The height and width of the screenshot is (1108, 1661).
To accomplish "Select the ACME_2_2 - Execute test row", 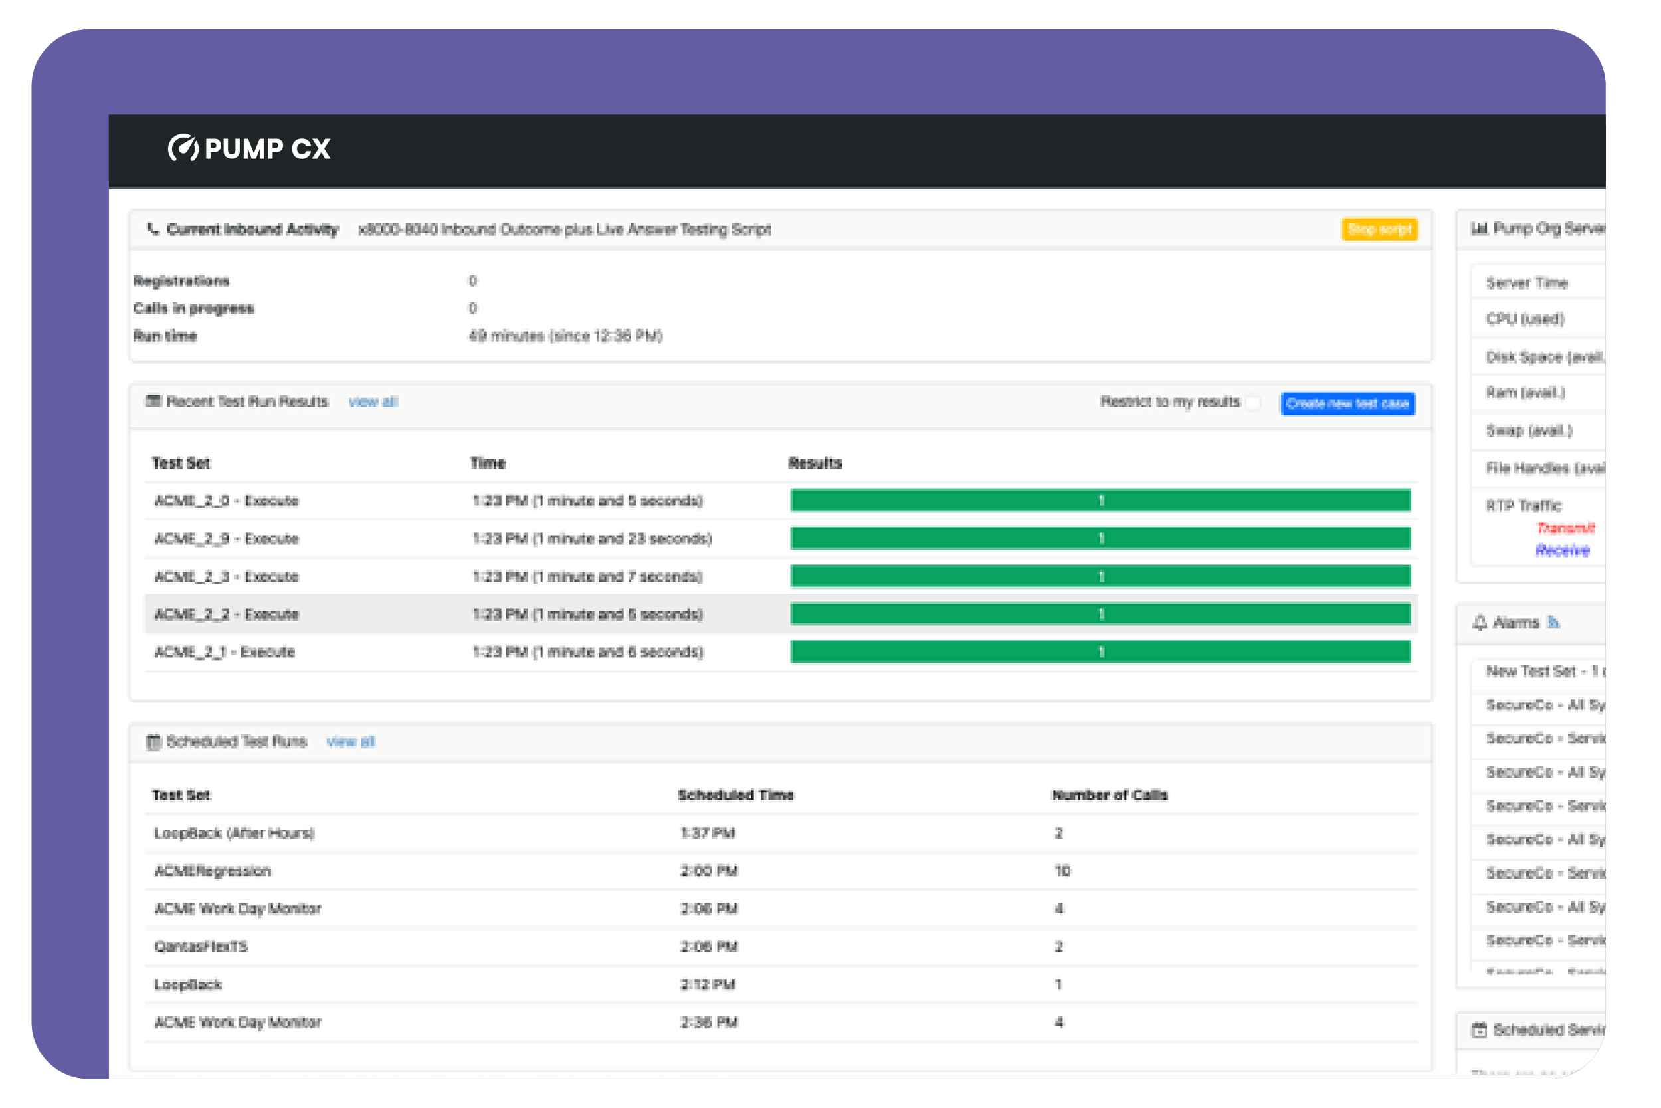I will pos(227,614).
